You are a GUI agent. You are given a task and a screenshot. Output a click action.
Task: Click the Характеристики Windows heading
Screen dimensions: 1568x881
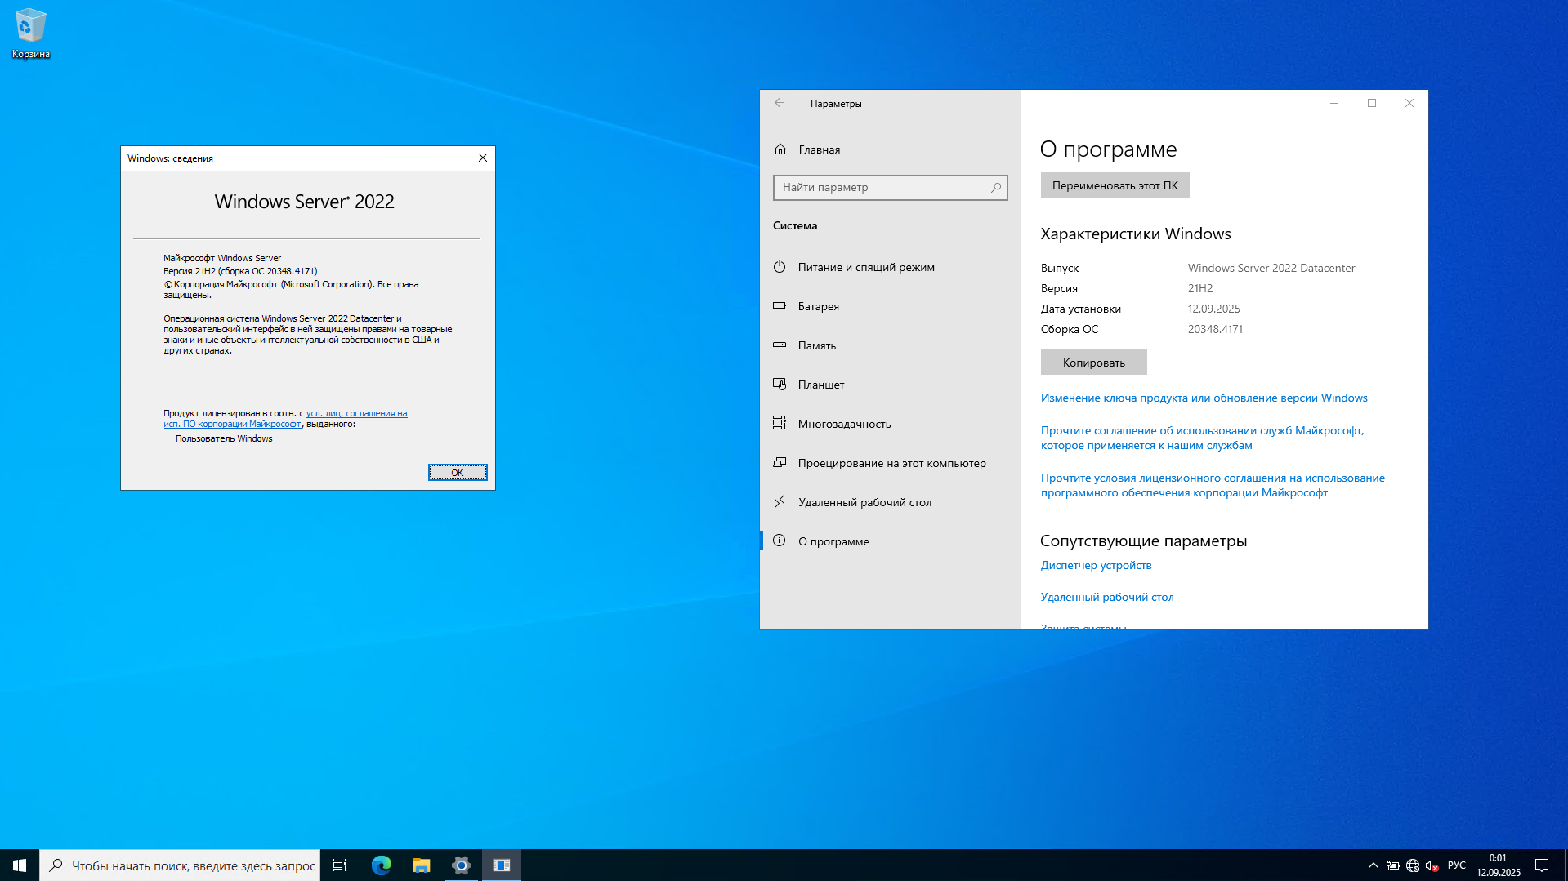[1135, 234]
